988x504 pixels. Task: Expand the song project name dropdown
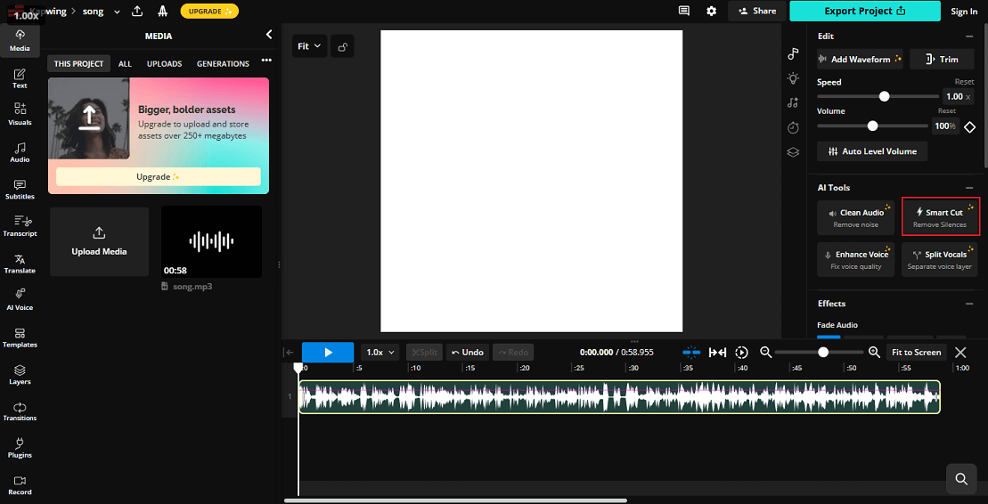(117, 12)
